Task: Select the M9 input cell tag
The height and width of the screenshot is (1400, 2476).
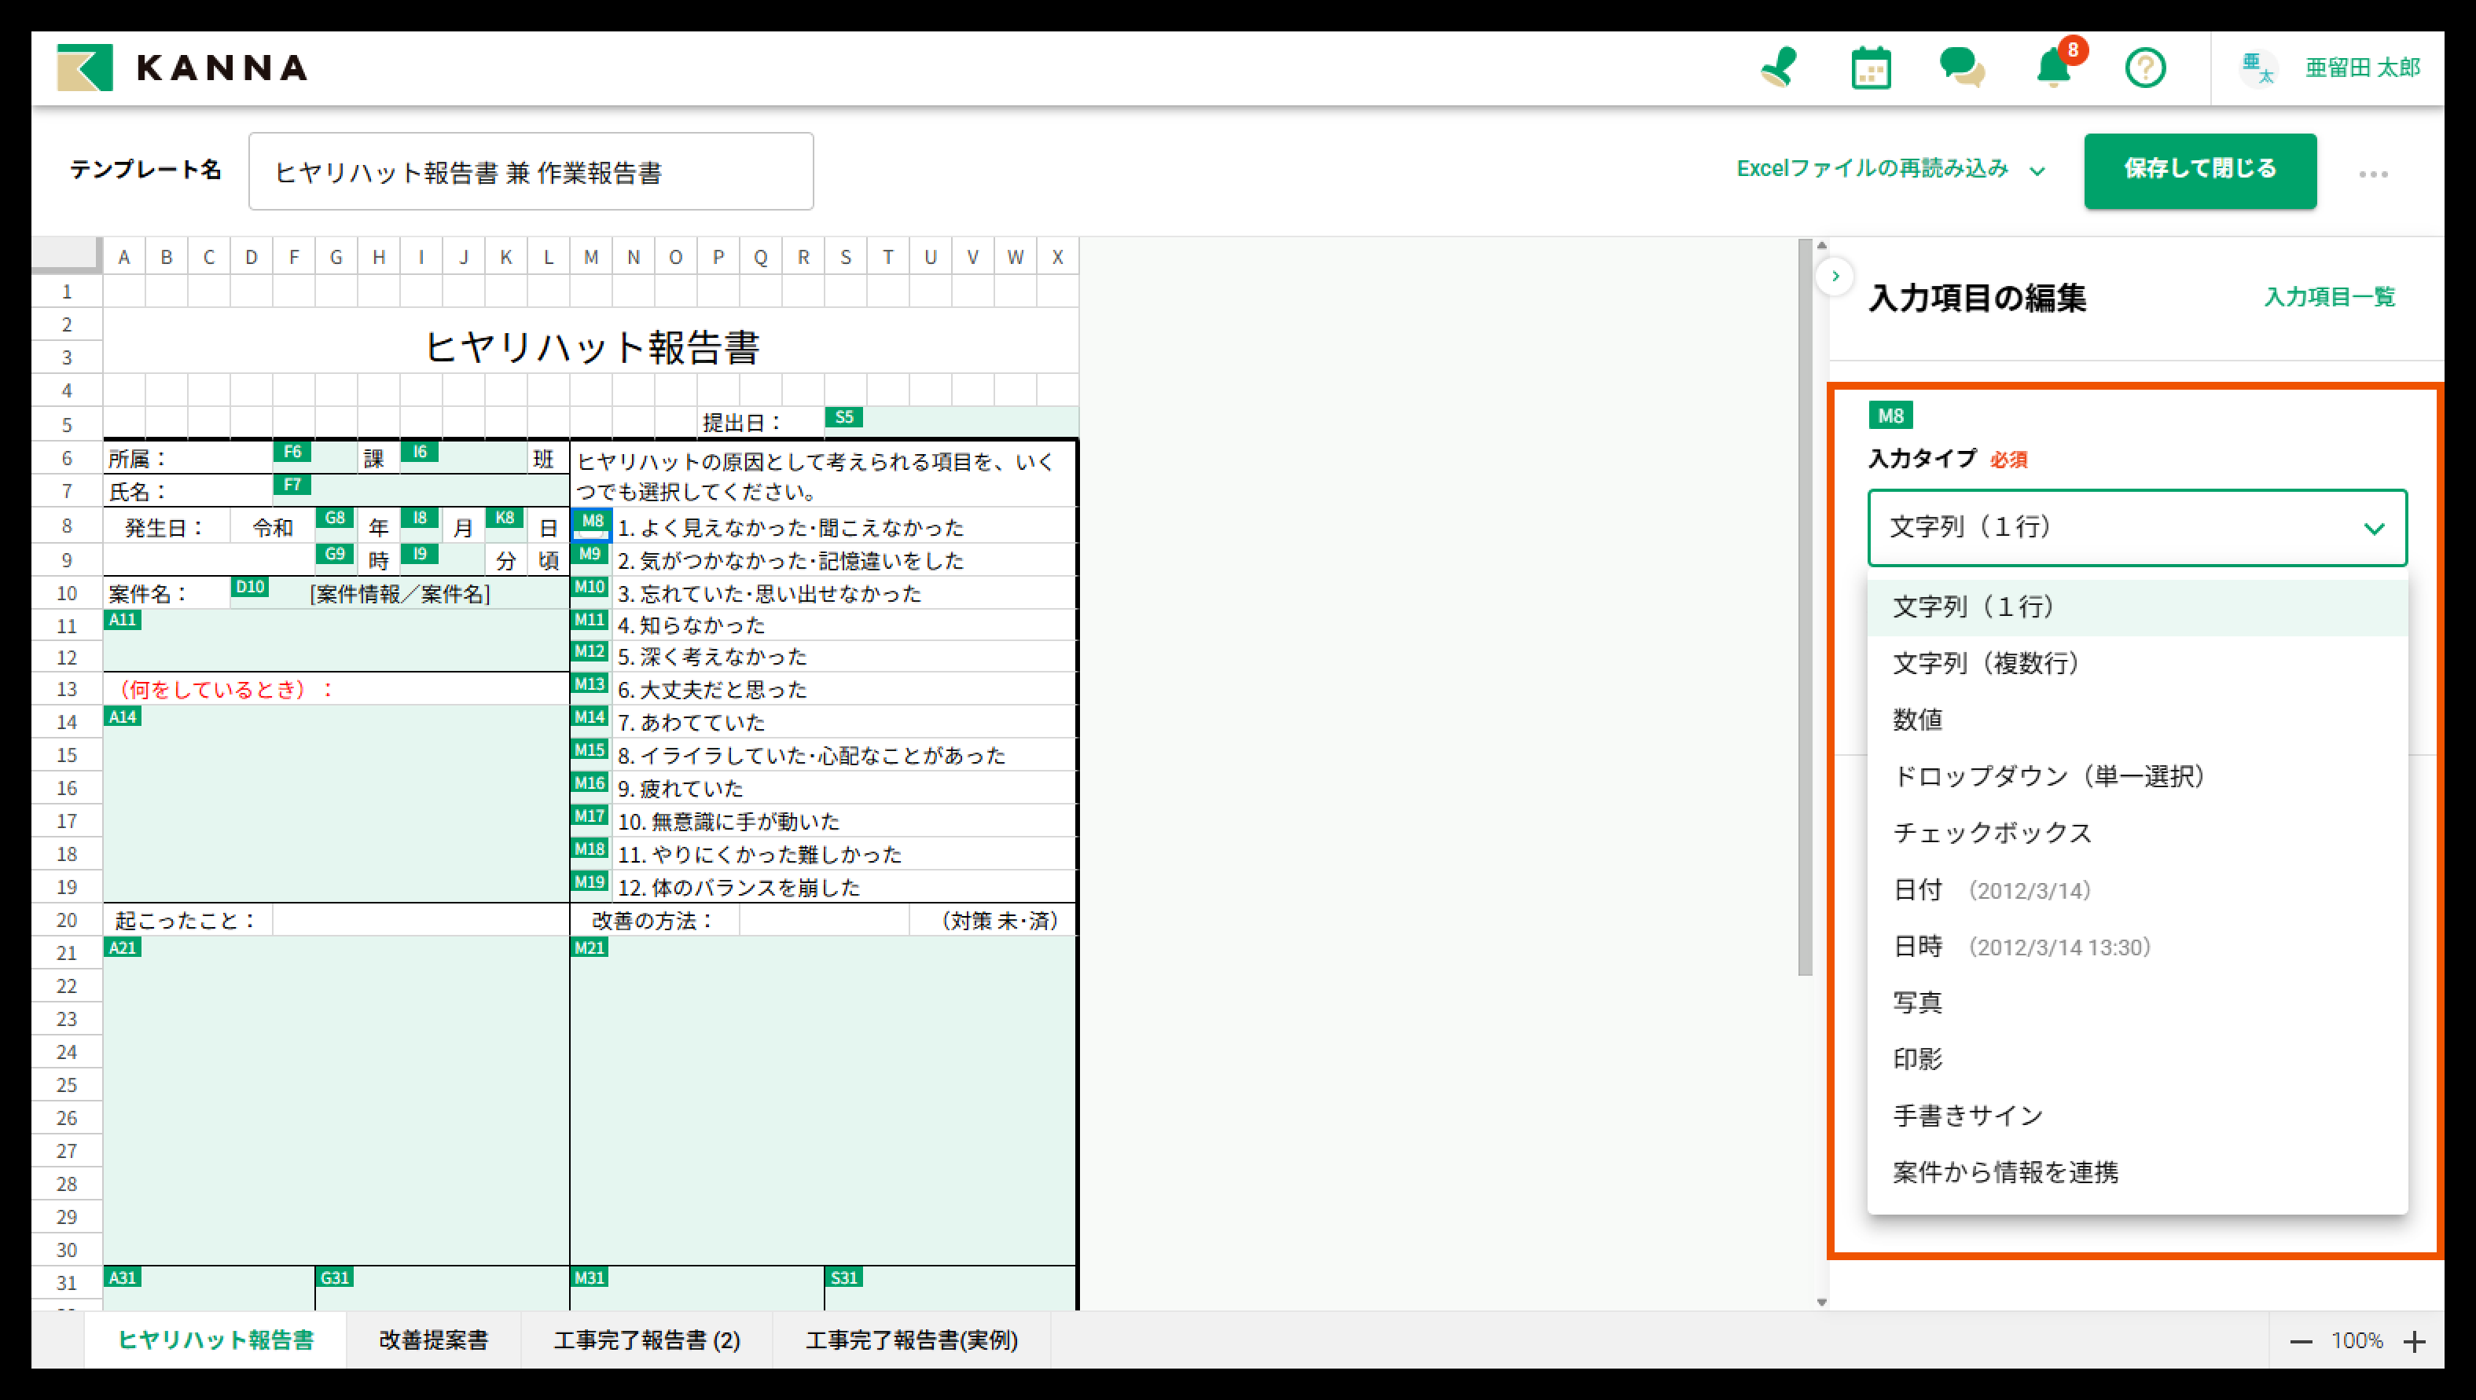Action: [590, 554]
